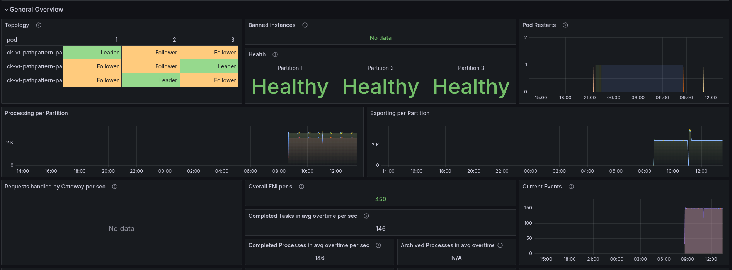Sort Topology table by column 3
The width and height of the screenshot is (732, 270).
(x=233, y=40)
